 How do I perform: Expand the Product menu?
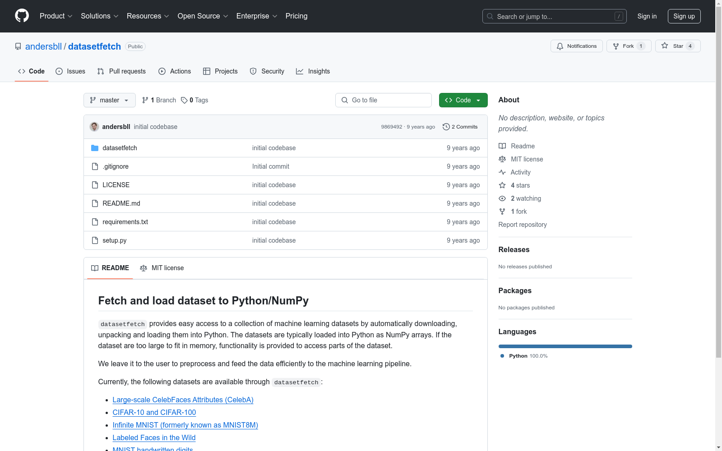(56, 16)
